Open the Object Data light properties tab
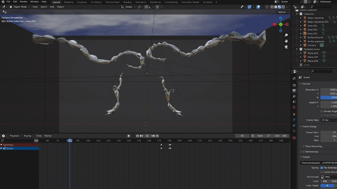 tap(294, 131)
